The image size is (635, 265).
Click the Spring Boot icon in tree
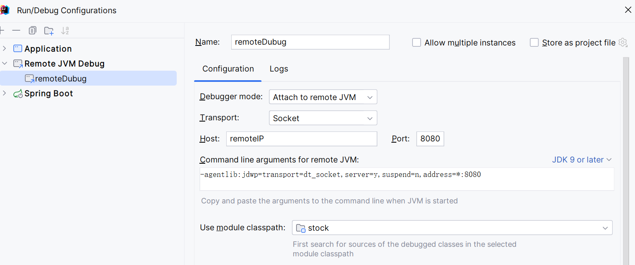pyautogui.click(x=18, y=94)
